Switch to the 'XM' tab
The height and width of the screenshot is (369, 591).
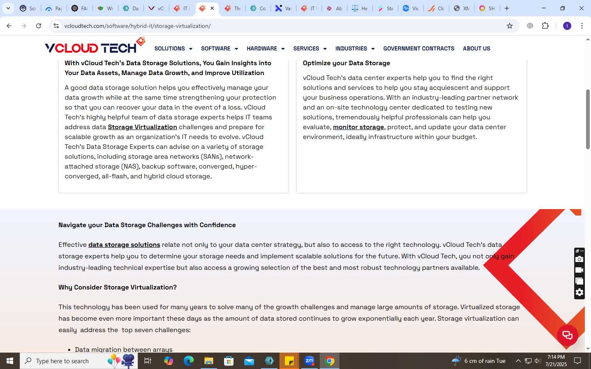click(462, 8)
